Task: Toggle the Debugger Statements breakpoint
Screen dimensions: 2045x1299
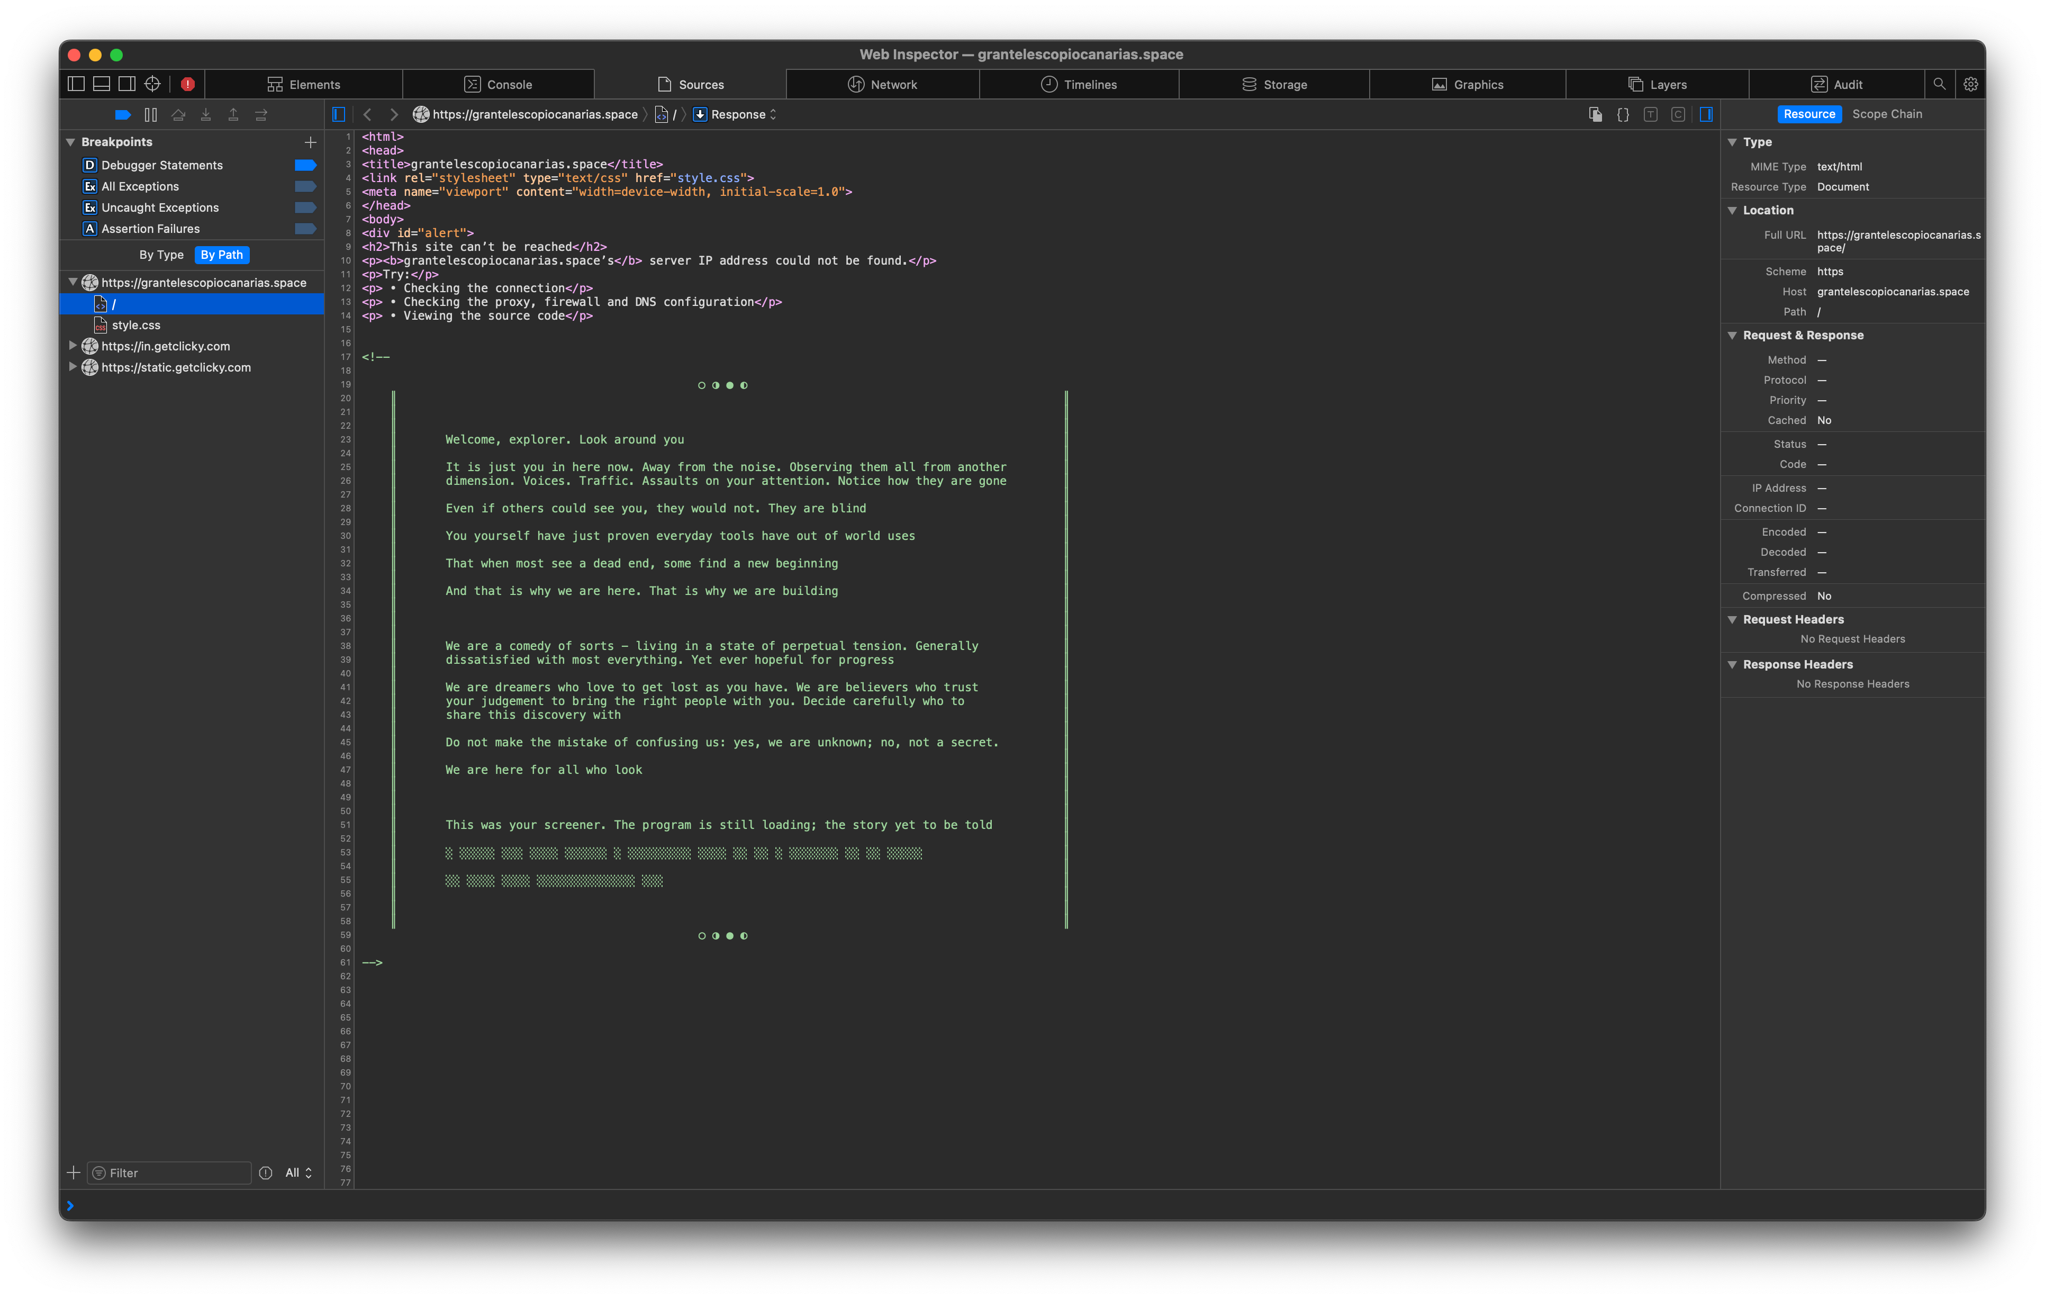Action: point(305,165)
